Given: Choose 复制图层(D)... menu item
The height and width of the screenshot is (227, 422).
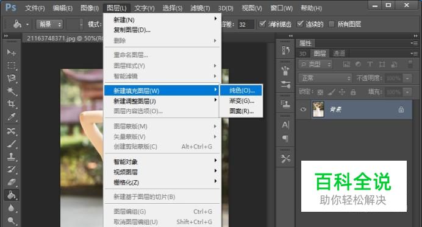Looking at the screenshot, I should click(x=163, y=30).
